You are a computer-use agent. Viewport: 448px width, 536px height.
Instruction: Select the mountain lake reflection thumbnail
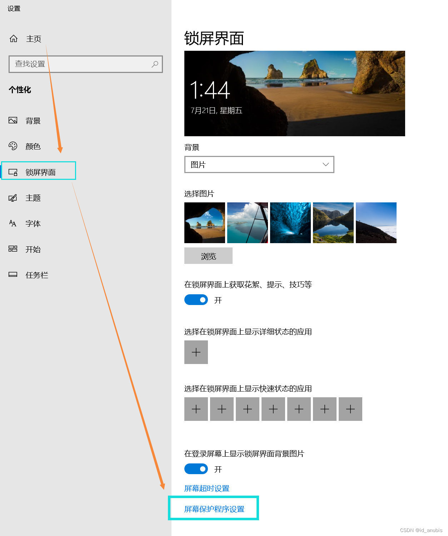(333, 223)
